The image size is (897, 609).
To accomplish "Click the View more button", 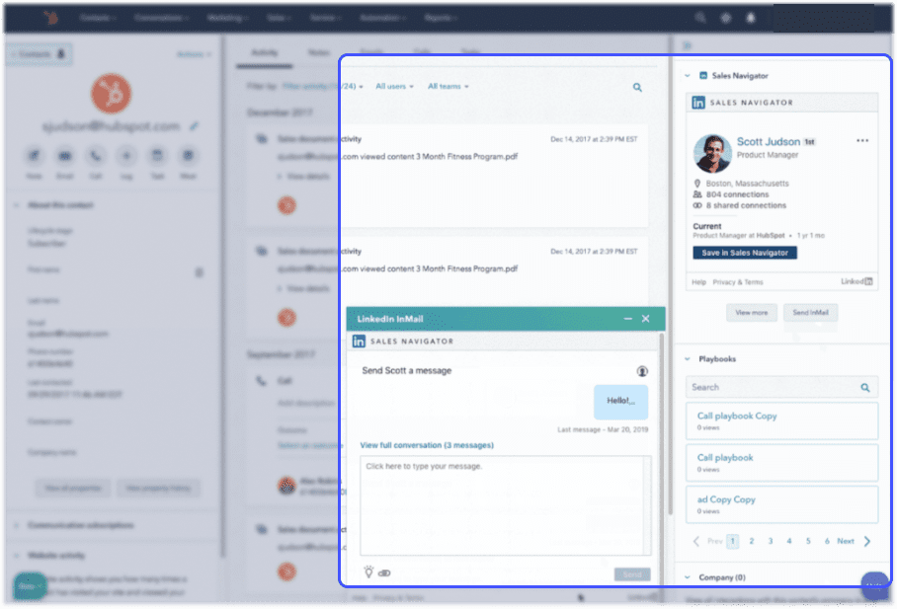I will point(751,313).
